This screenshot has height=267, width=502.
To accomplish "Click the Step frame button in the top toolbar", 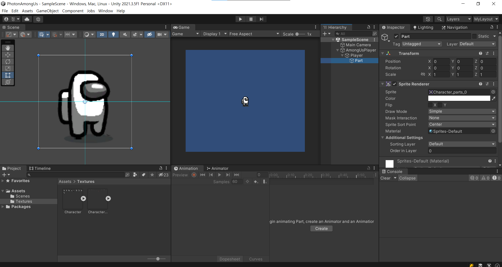I will click(261, 19).
